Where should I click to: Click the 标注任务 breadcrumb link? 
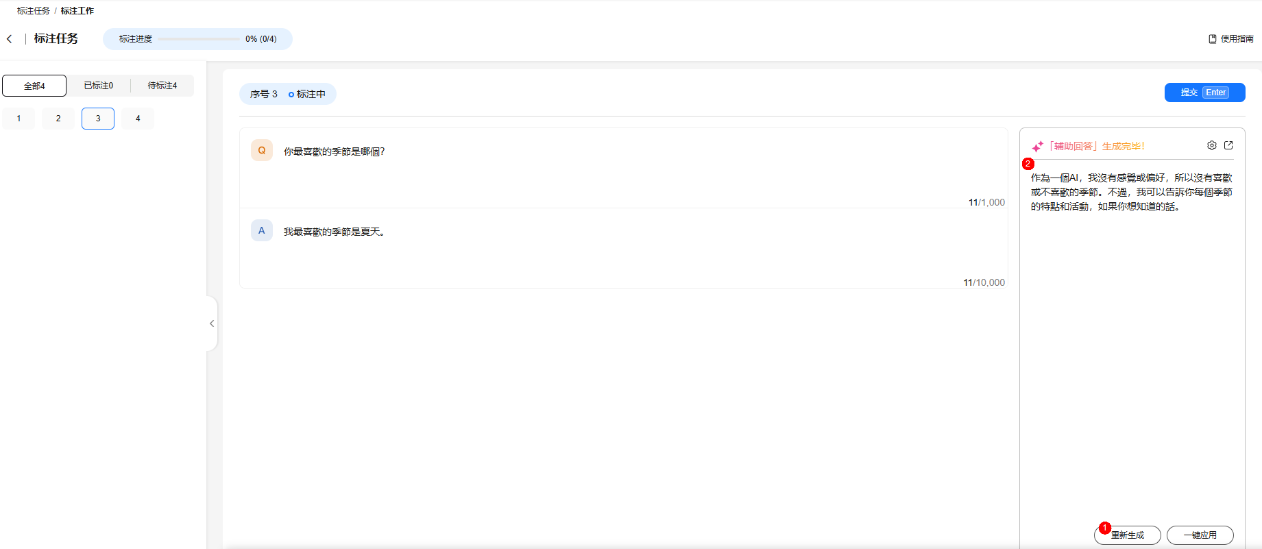point(34,11)
